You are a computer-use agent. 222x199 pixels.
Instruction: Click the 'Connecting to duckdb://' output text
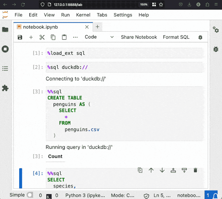(x=76, y=79)
